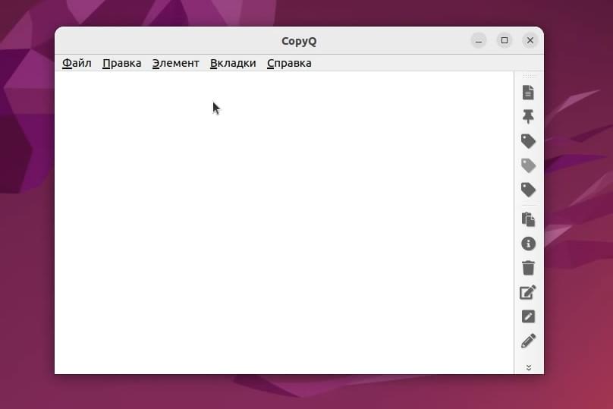Click the solid square with pen icon

528,316
